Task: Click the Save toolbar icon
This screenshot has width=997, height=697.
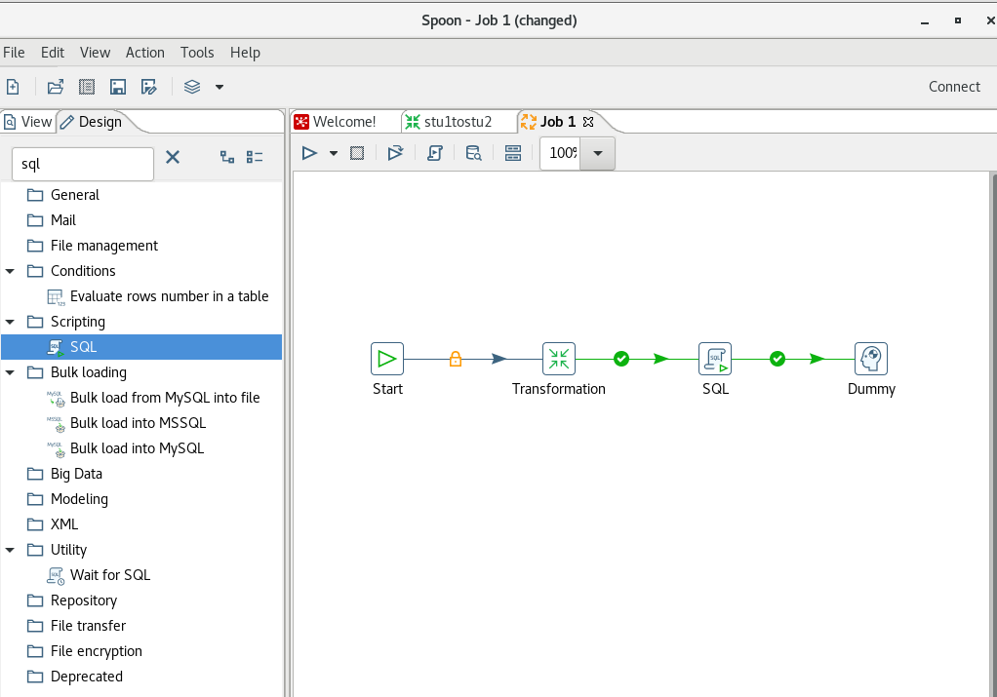Action: (x=118, y=87)
